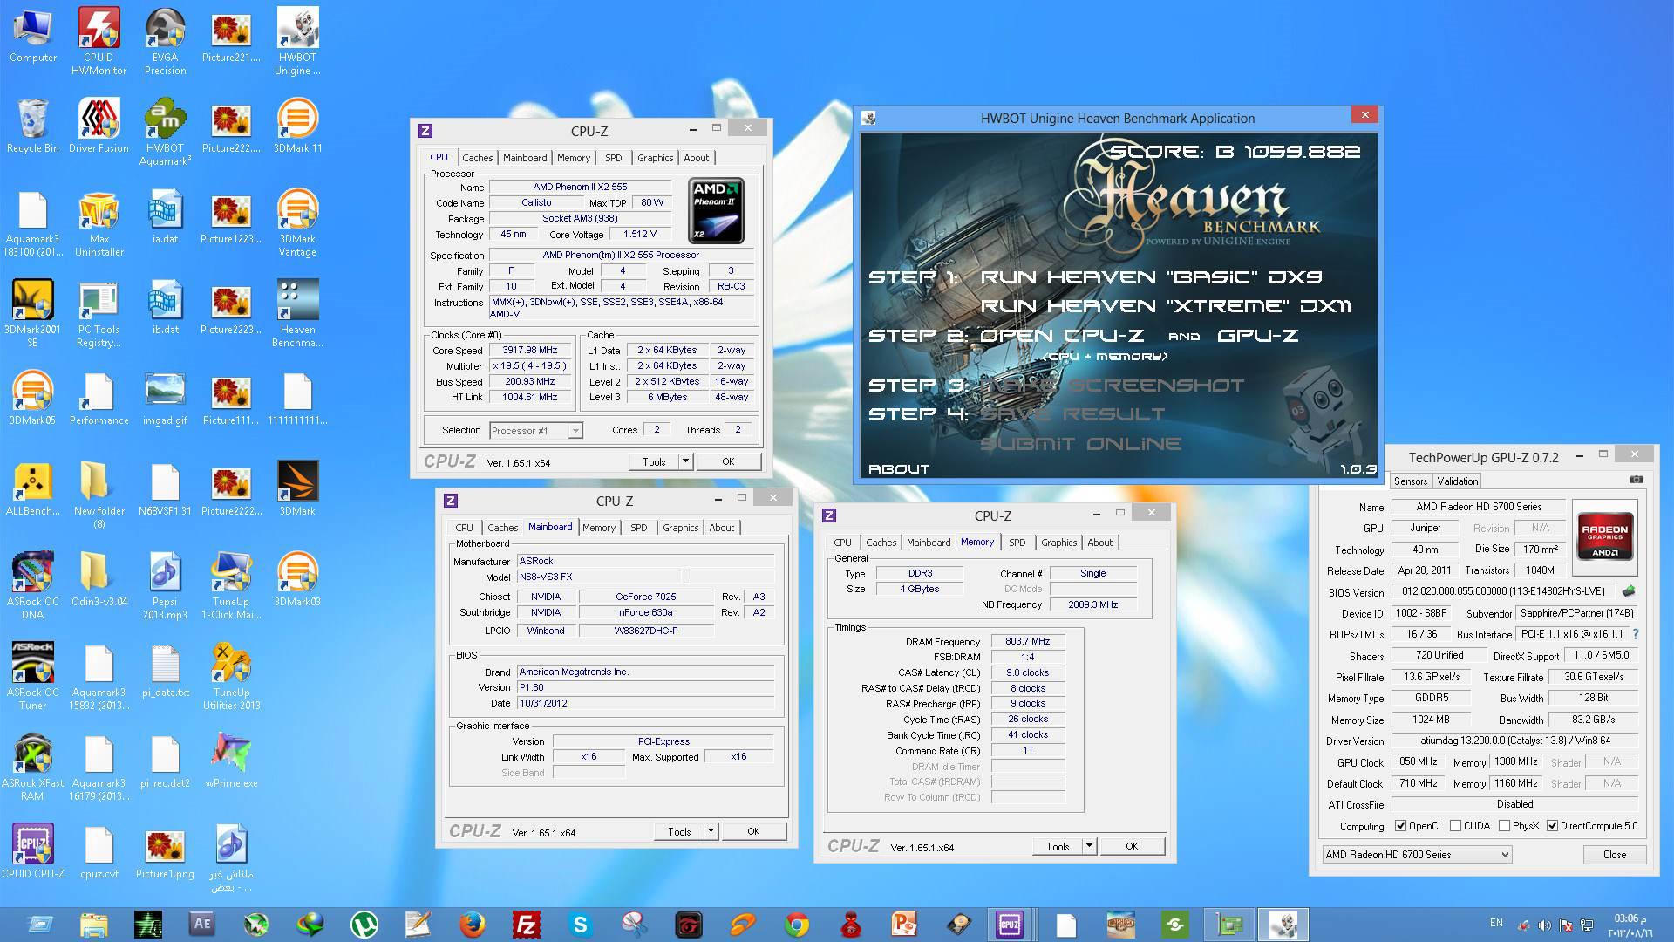1674x942 pixels.
Task: Click ABOUT in HWBOT Heaven window
Action: click(x=899, y=469)
